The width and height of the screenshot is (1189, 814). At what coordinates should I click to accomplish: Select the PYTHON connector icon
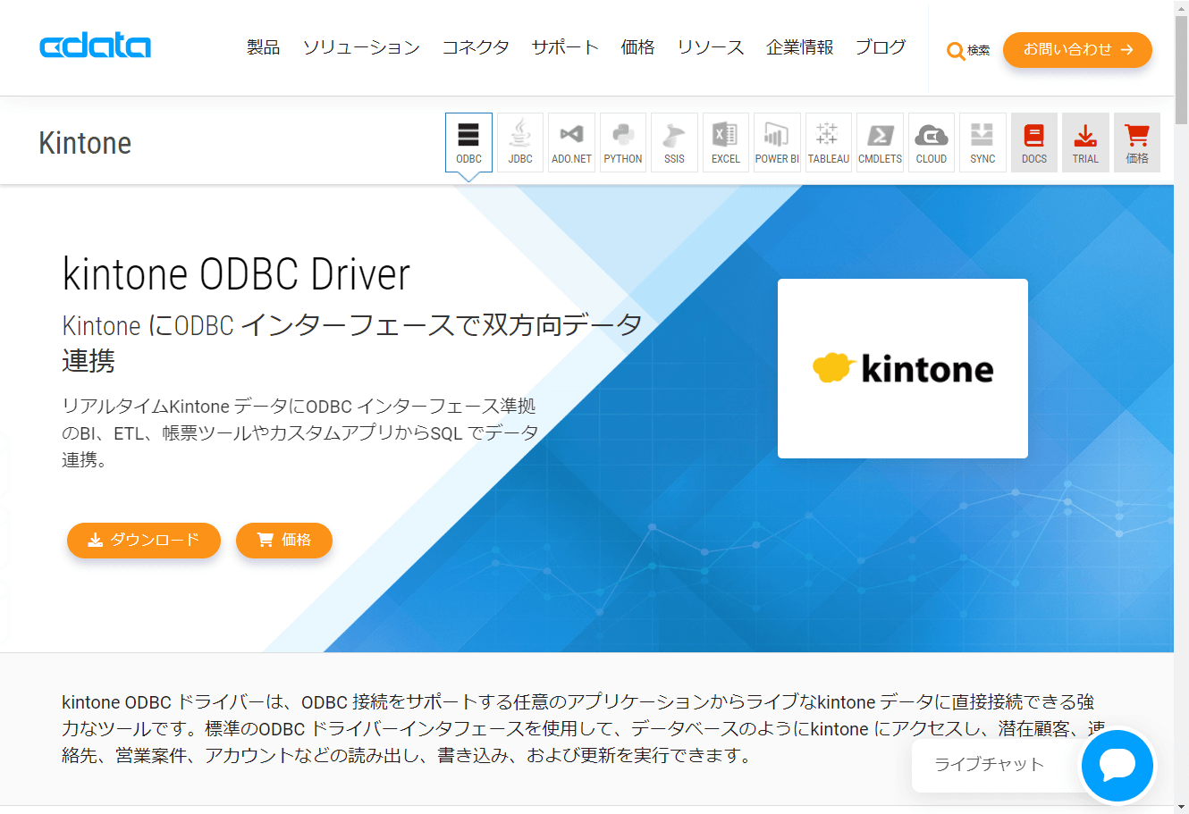622,141
